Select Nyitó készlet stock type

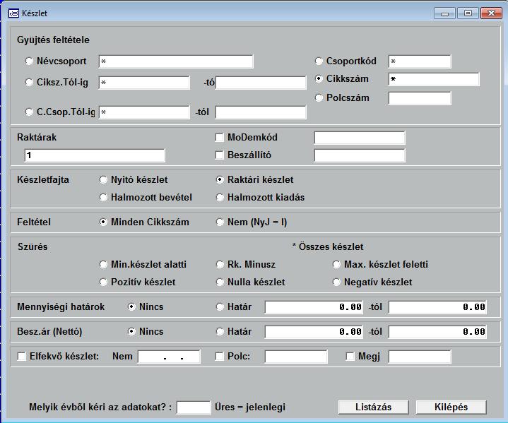pos(103,180)
